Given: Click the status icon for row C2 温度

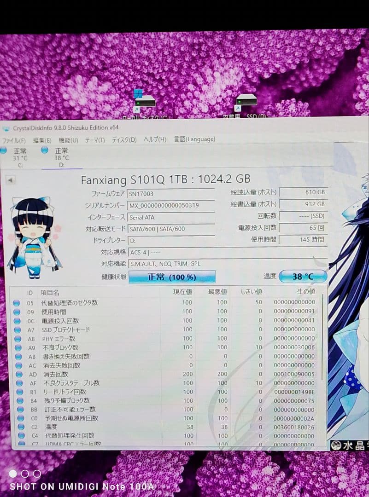Looking at the screenshot, I should pos(21,427).
